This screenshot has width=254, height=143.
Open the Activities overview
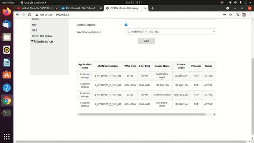point(8,2)
